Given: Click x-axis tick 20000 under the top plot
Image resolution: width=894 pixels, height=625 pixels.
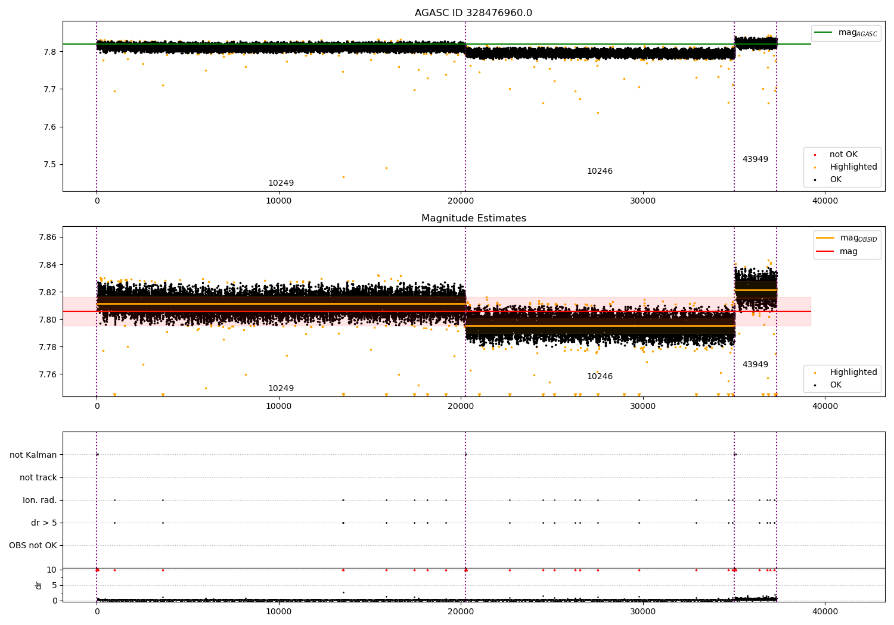Looking at the screenshot, I should (x=461, y=201).
